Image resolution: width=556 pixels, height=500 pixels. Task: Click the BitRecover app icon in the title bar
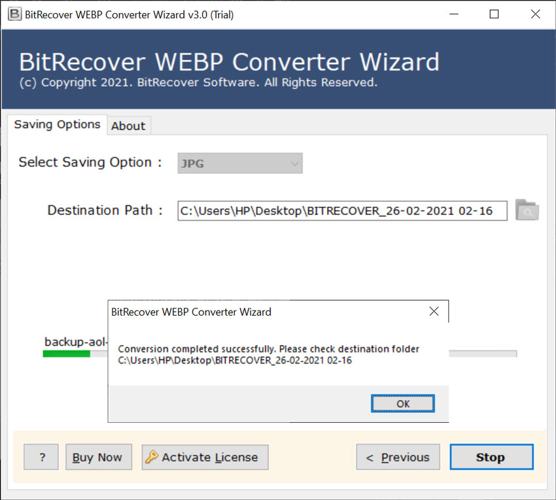click(14, 14)
